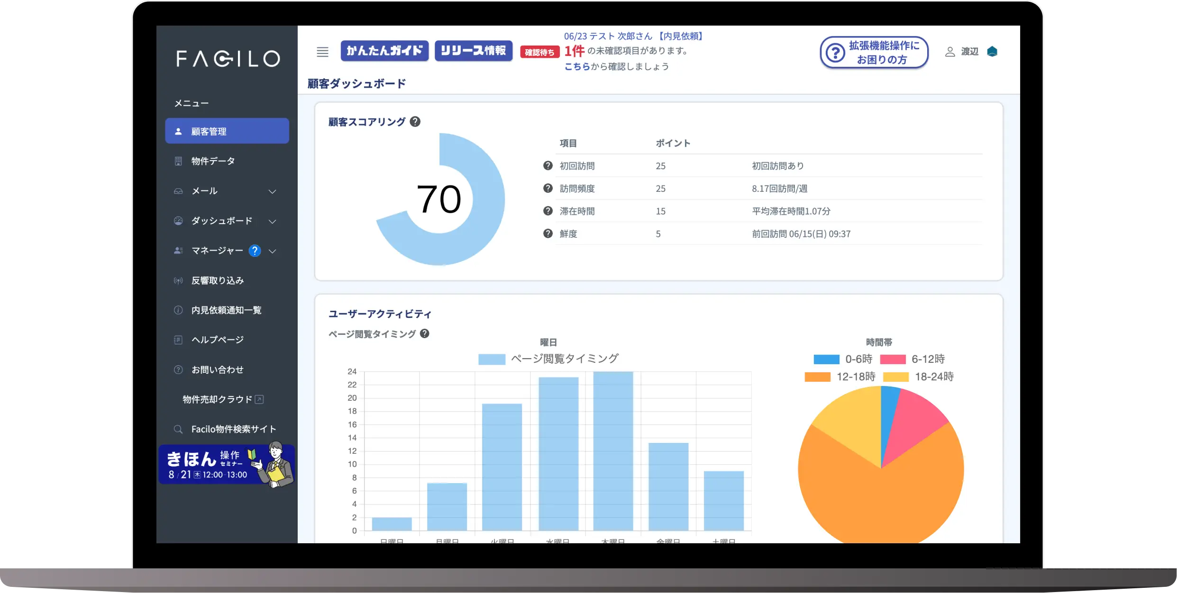
Task: Toggle the 0-6時 pie legend swatch
Action: click(826, 359)
